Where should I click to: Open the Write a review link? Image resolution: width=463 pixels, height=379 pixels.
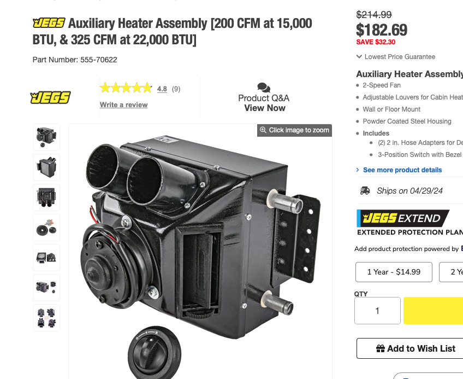pos(124,105)
